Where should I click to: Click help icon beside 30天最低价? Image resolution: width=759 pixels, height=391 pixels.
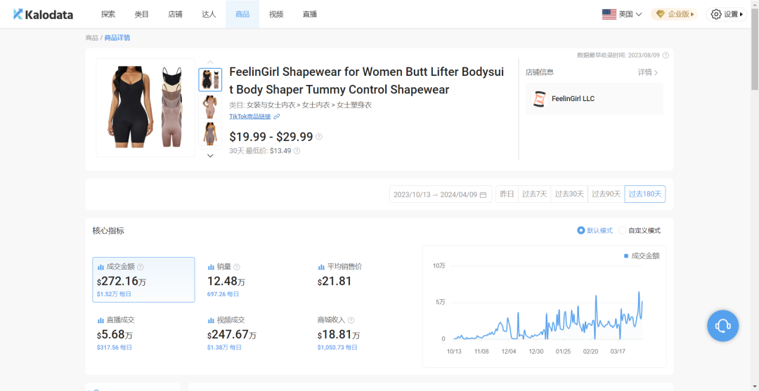297,151
